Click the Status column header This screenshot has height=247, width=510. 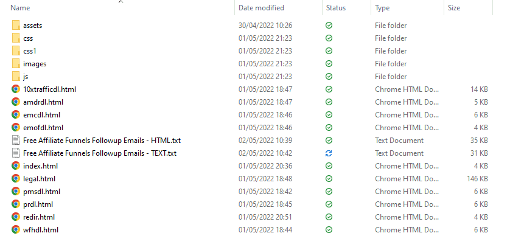(336, 8)
